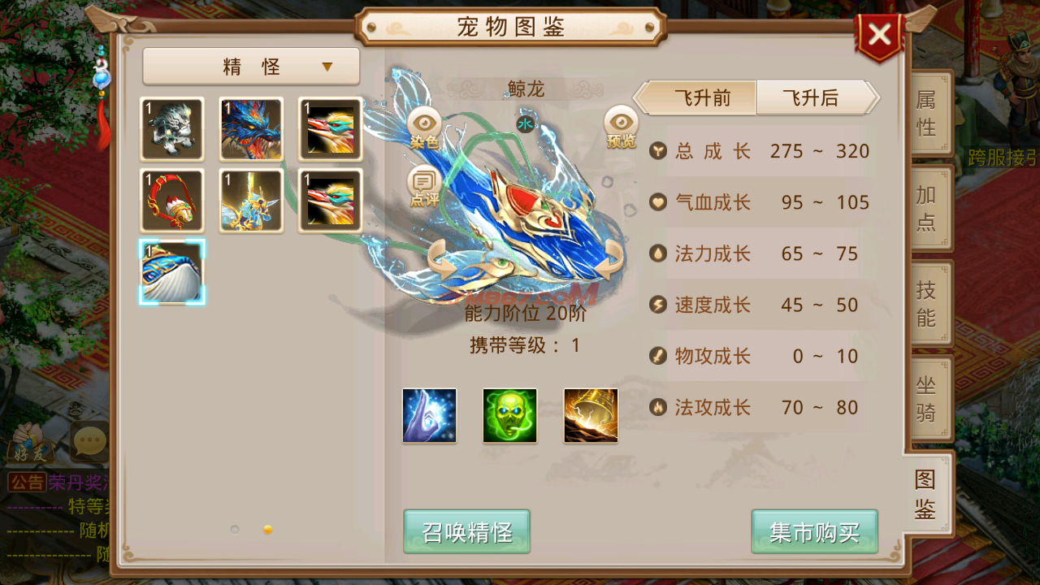Expand the 精怪 category dropdown
The image size is (1040, 585).
coord(251,67)
